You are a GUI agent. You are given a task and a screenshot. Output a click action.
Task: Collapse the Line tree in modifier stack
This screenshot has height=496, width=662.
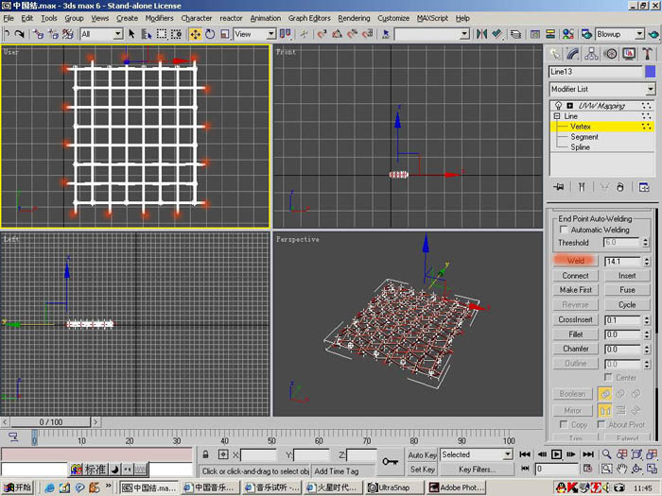pos(557,115)
